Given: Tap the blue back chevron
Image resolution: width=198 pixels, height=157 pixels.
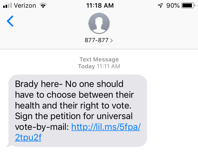Looking at the screenshot, I should coord(10,21).
